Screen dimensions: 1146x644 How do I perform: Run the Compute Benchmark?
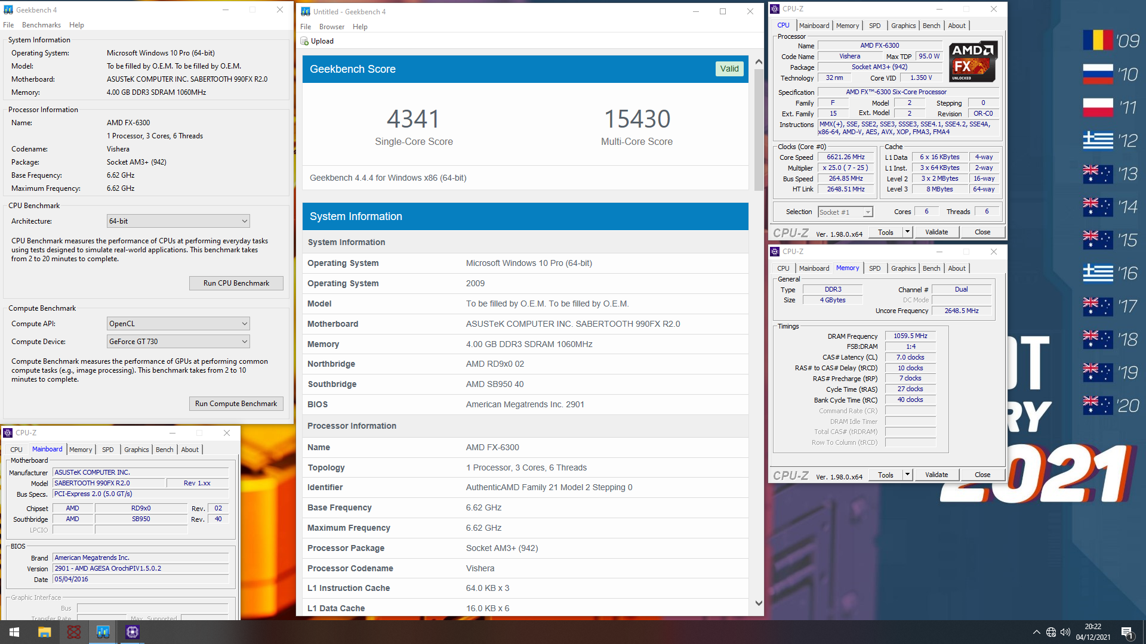tap(236, 404)
